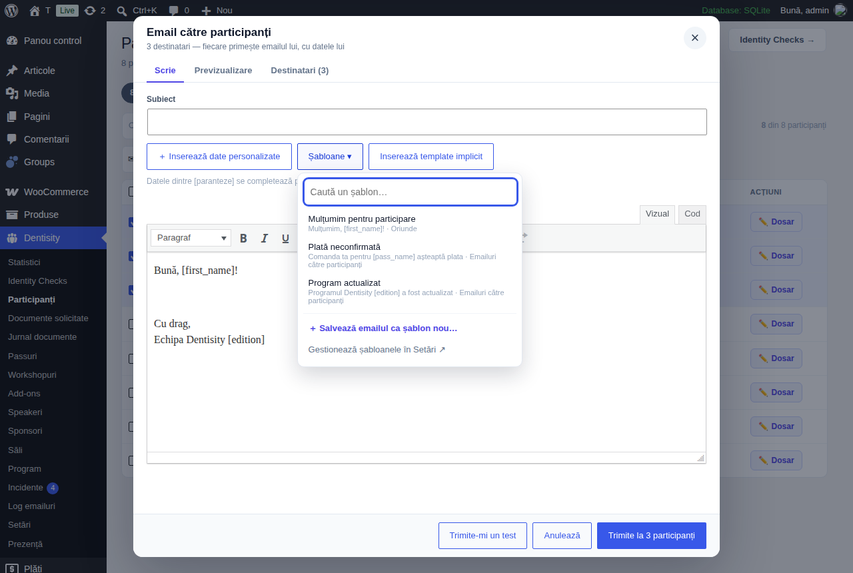This screenshot has height=573, width=853.
Task: Switch the editor to Vizual mode
Action: 657,214
